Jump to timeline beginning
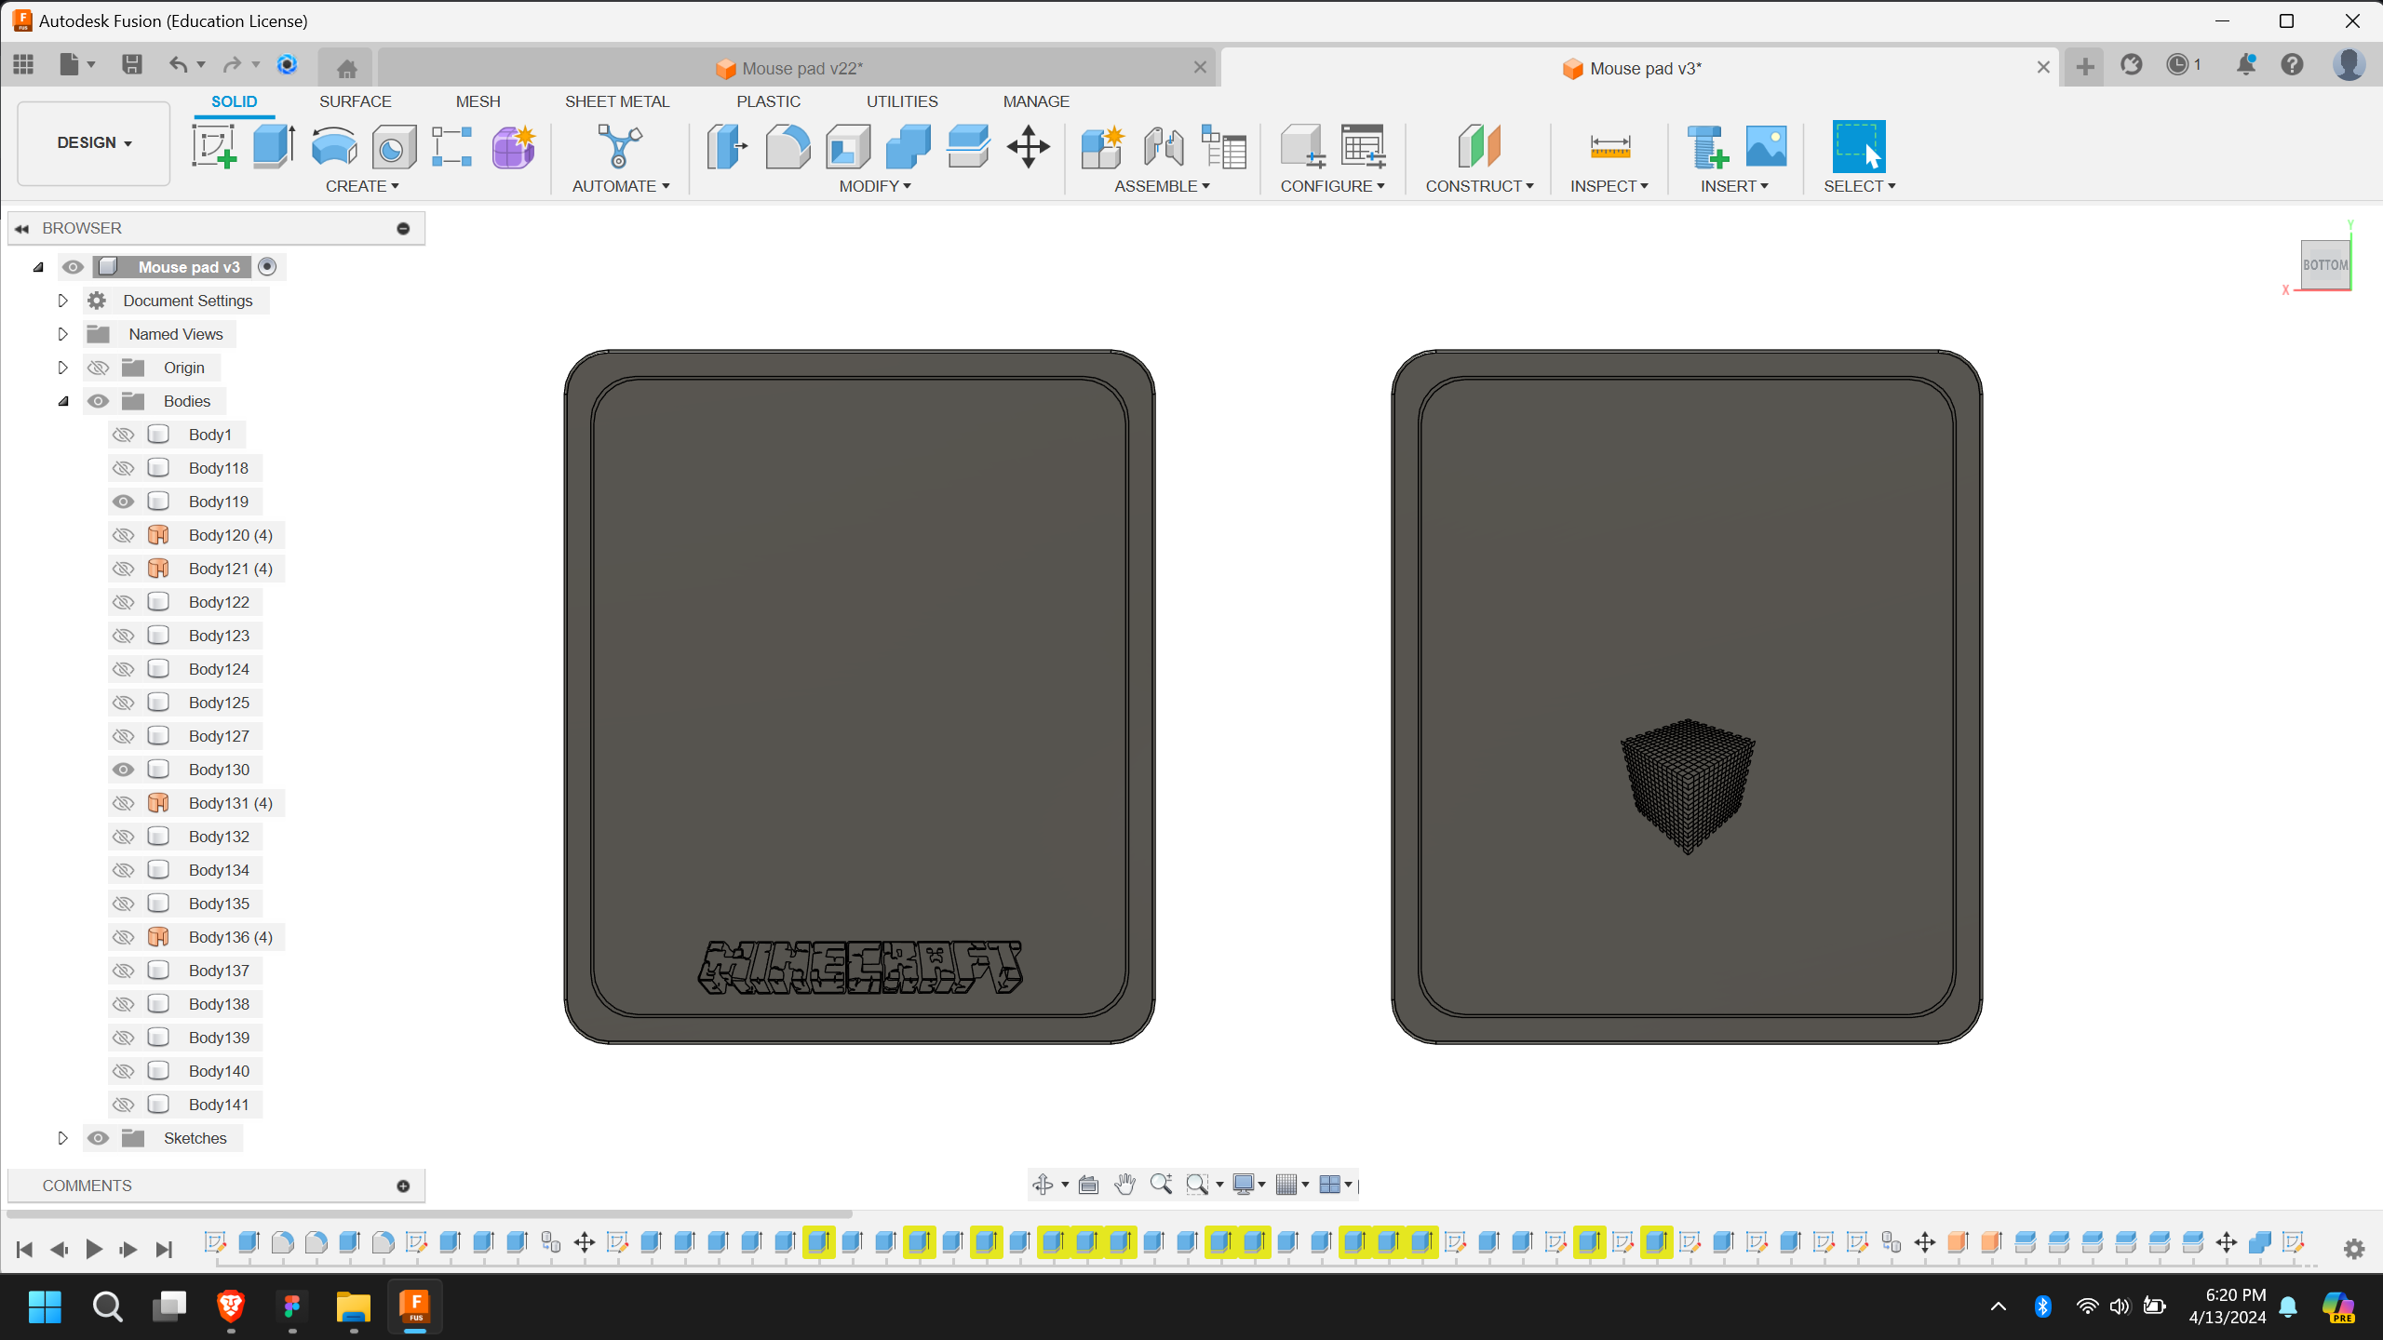The width and height of the screenshot is (2383, 1340). [x=25, y=1249]
